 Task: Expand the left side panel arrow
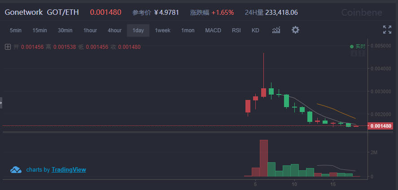(1, 103)
